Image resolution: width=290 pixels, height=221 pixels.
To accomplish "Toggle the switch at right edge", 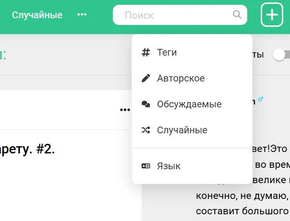I will pos(282,55).
